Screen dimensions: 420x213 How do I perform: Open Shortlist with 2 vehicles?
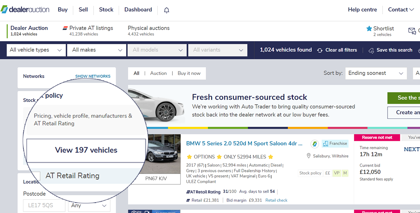tap(380, 31)
